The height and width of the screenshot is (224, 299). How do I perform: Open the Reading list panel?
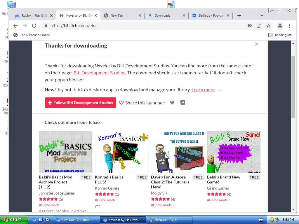point(280,35)
